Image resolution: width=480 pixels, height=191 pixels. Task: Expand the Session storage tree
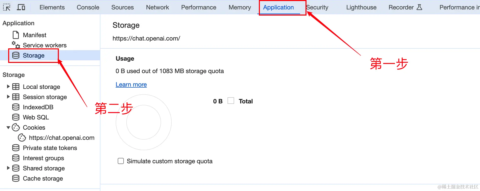point(8,97)
